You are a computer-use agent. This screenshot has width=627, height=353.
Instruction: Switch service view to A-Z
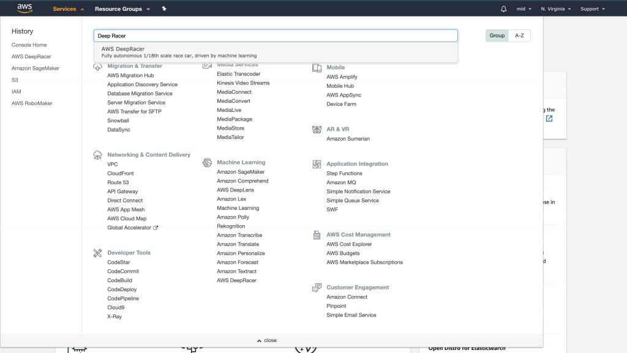(519, 35)
